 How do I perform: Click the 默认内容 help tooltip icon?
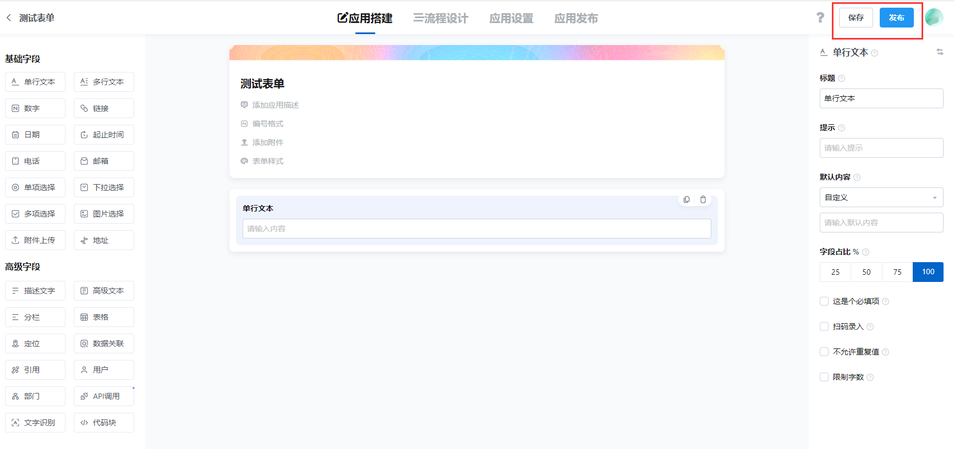tap(857, 177)
